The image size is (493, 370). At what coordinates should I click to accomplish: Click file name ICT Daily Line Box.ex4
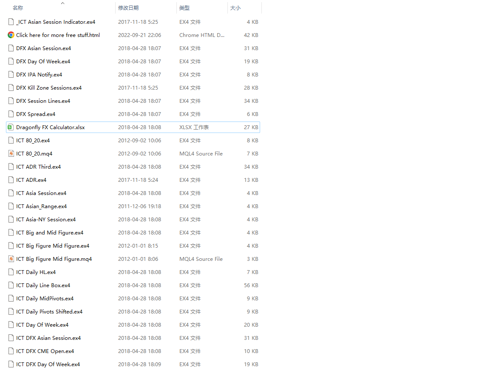pyautogui.click(x=43, y=285)
